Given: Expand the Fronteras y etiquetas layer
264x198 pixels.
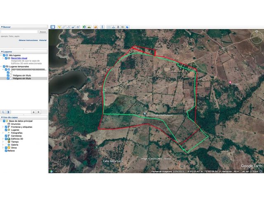Looking at the screenshot, I should [x=3, y=127].
